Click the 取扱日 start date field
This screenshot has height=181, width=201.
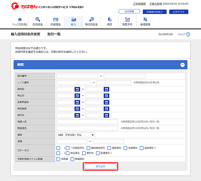click(x=66, y=89)
